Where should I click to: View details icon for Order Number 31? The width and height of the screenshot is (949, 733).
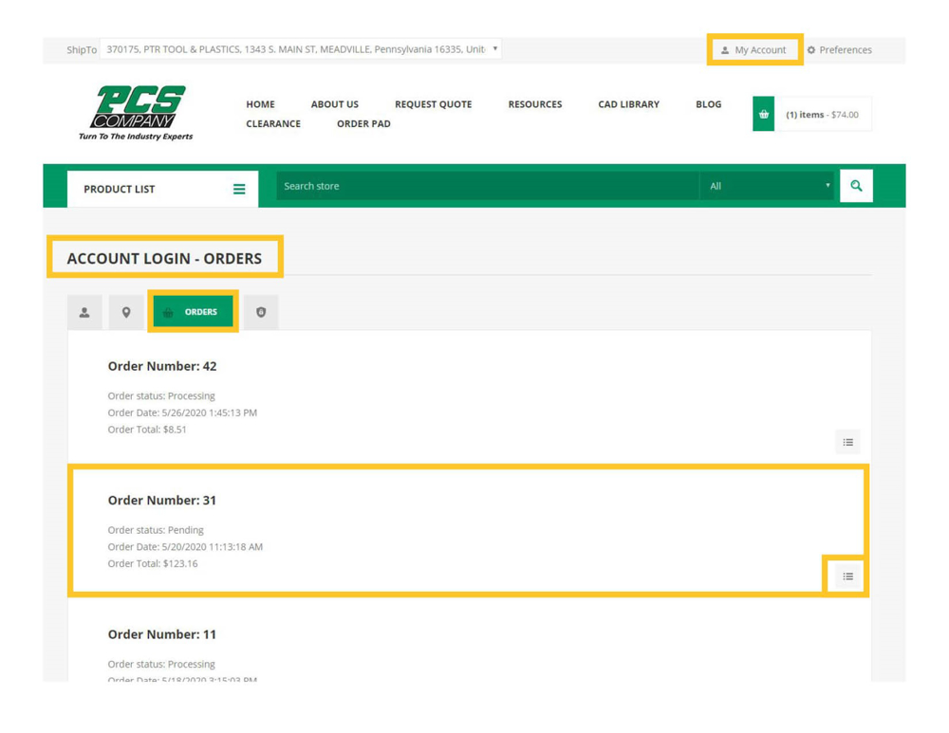tap(847, 576)
